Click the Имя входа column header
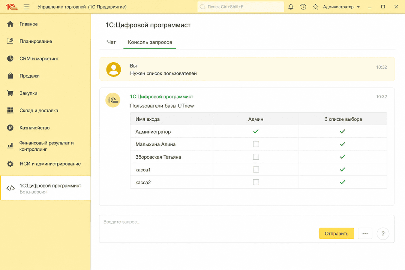405x270 pixels. tap(171, 119)
